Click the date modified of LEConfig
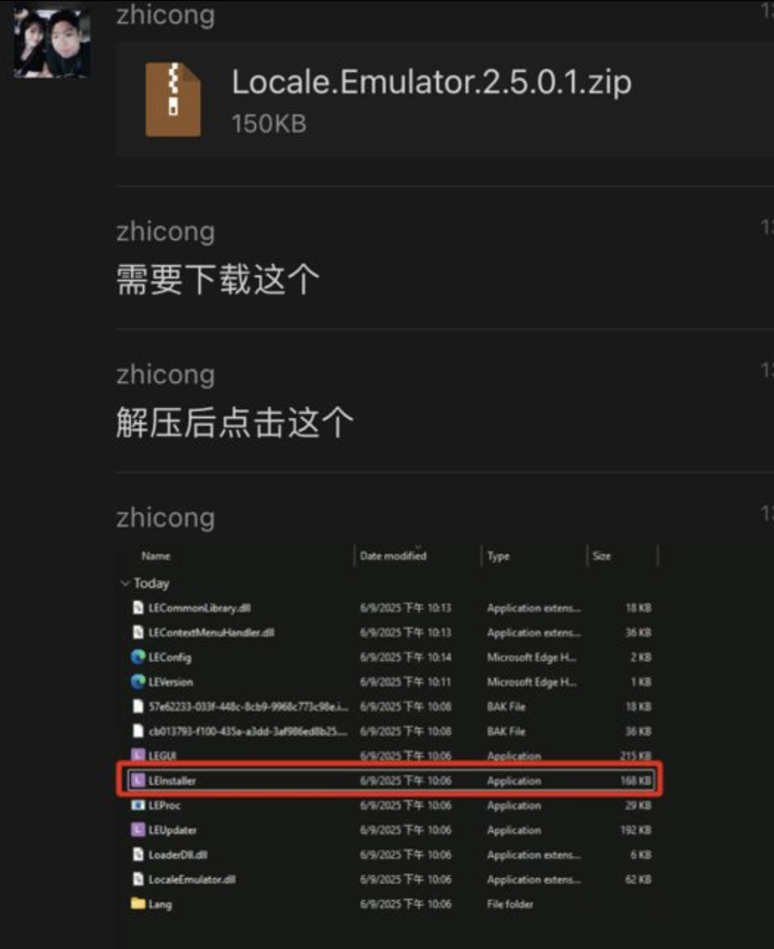The width and height of the screenshot is (774, 949). click(x=406, y=657)
